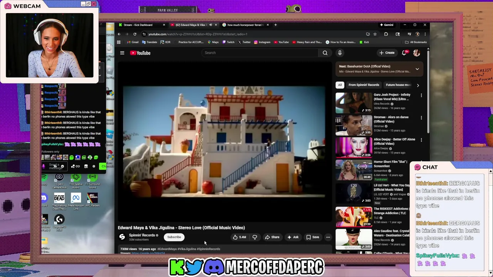
Task: Click the YouTube search magnifier button
Action: pos(325,53)
